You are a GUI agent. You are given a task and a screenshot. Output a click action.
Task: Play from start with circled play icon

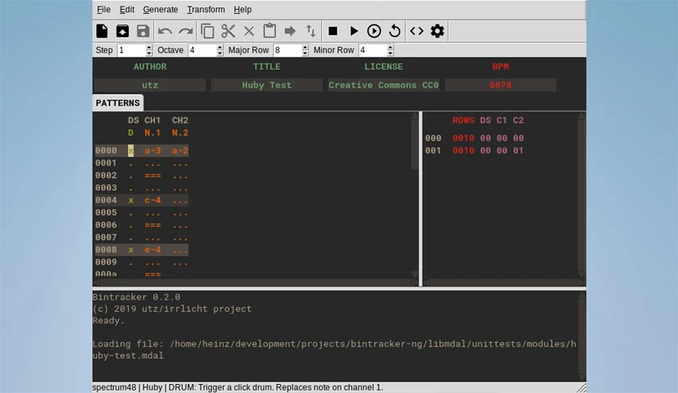(374, 31)
